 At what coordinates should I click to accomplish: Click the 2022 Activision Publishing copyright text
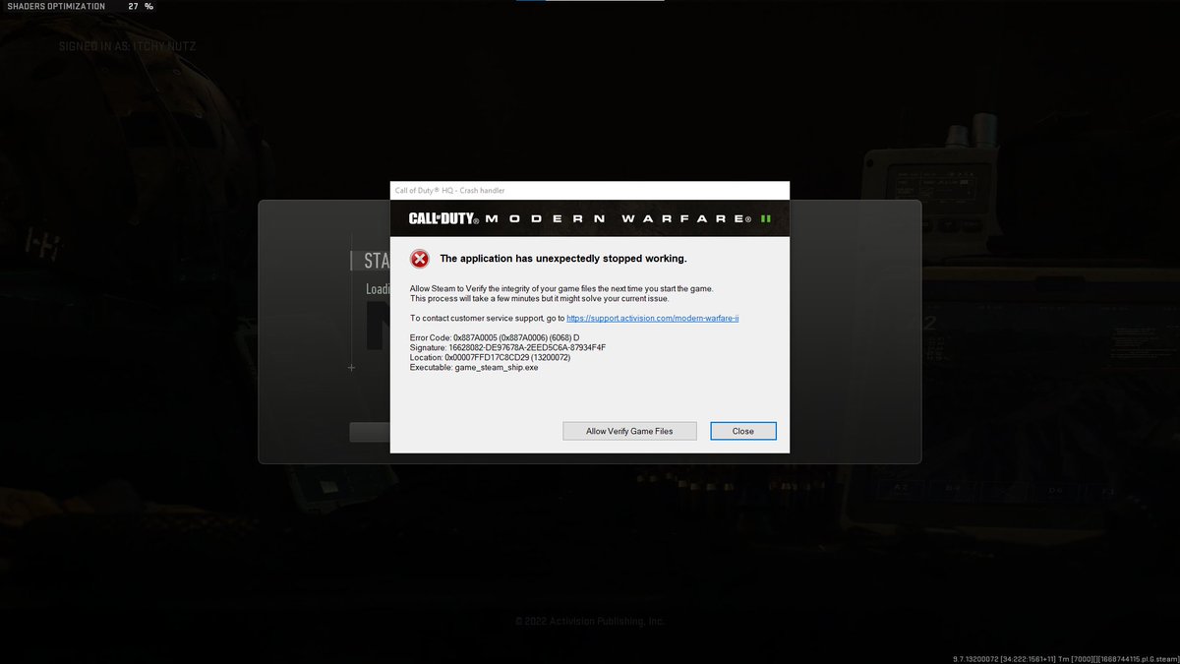(590, 622)
